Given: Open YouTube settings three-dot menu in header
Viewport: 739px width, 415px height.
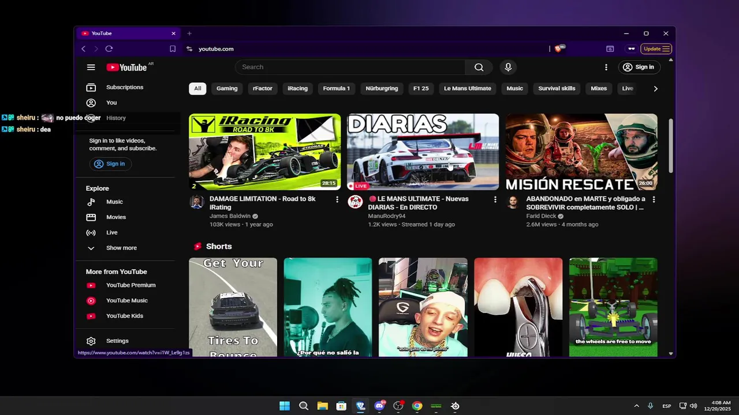Looking at the screenshot, I should tap(606, 67).
